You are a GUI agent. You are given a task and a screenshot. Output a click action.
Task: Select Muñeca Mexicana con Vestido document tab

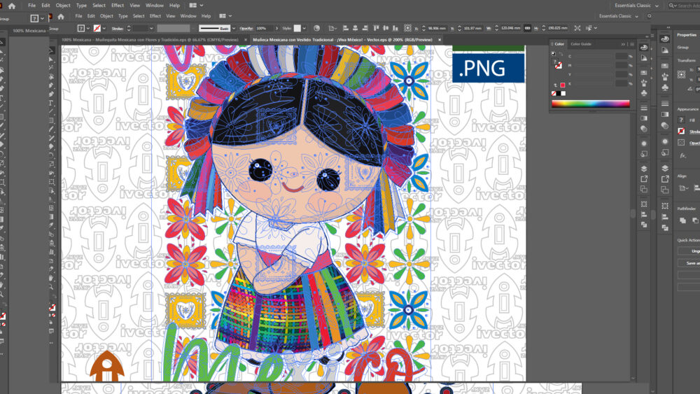(x=342, y=40)
